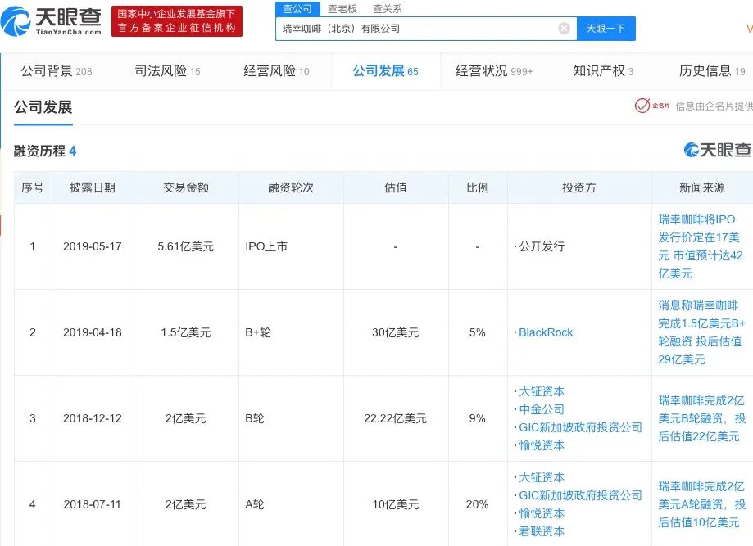The image size is (753, 546).
Task: Open 中金公司 investor link
Action: click(x=542, y=409)
